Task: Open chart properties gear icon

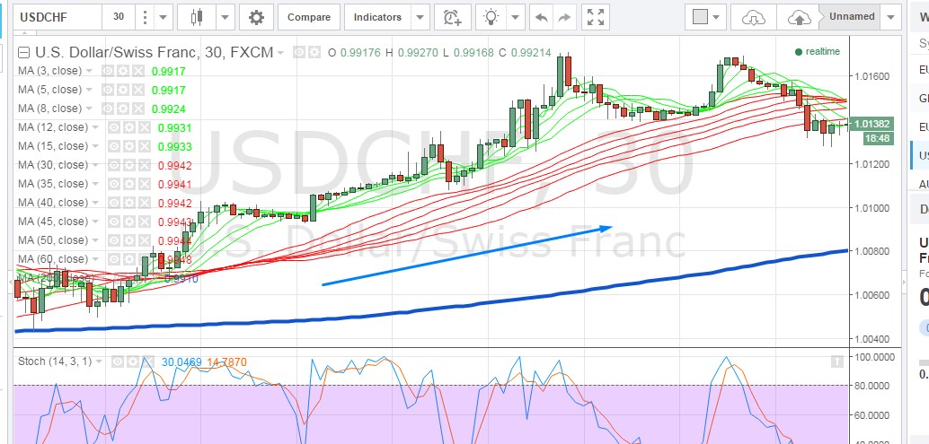Action: pos(257,17)
